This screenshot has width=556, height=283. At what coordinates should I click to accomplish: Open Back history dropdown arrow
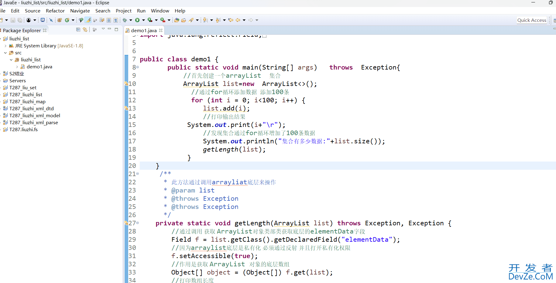tap(244, 20)
